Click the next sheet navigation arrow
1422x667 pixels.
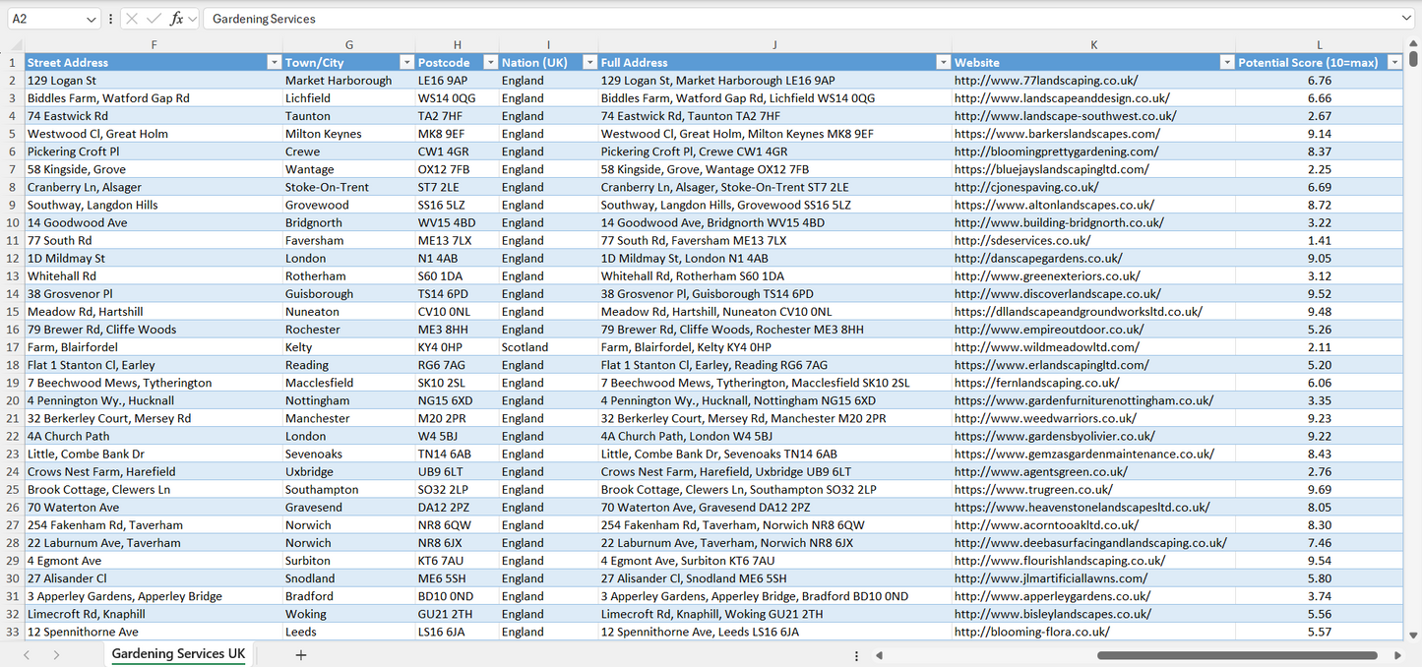[56, 654]
